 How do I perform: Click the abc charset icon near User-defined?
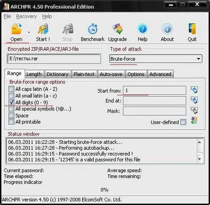click(x=194, y=120)
